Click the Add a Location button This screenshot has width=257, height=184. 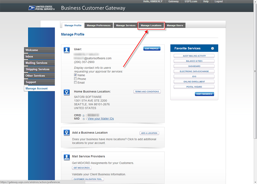click(x=150, y=133)
